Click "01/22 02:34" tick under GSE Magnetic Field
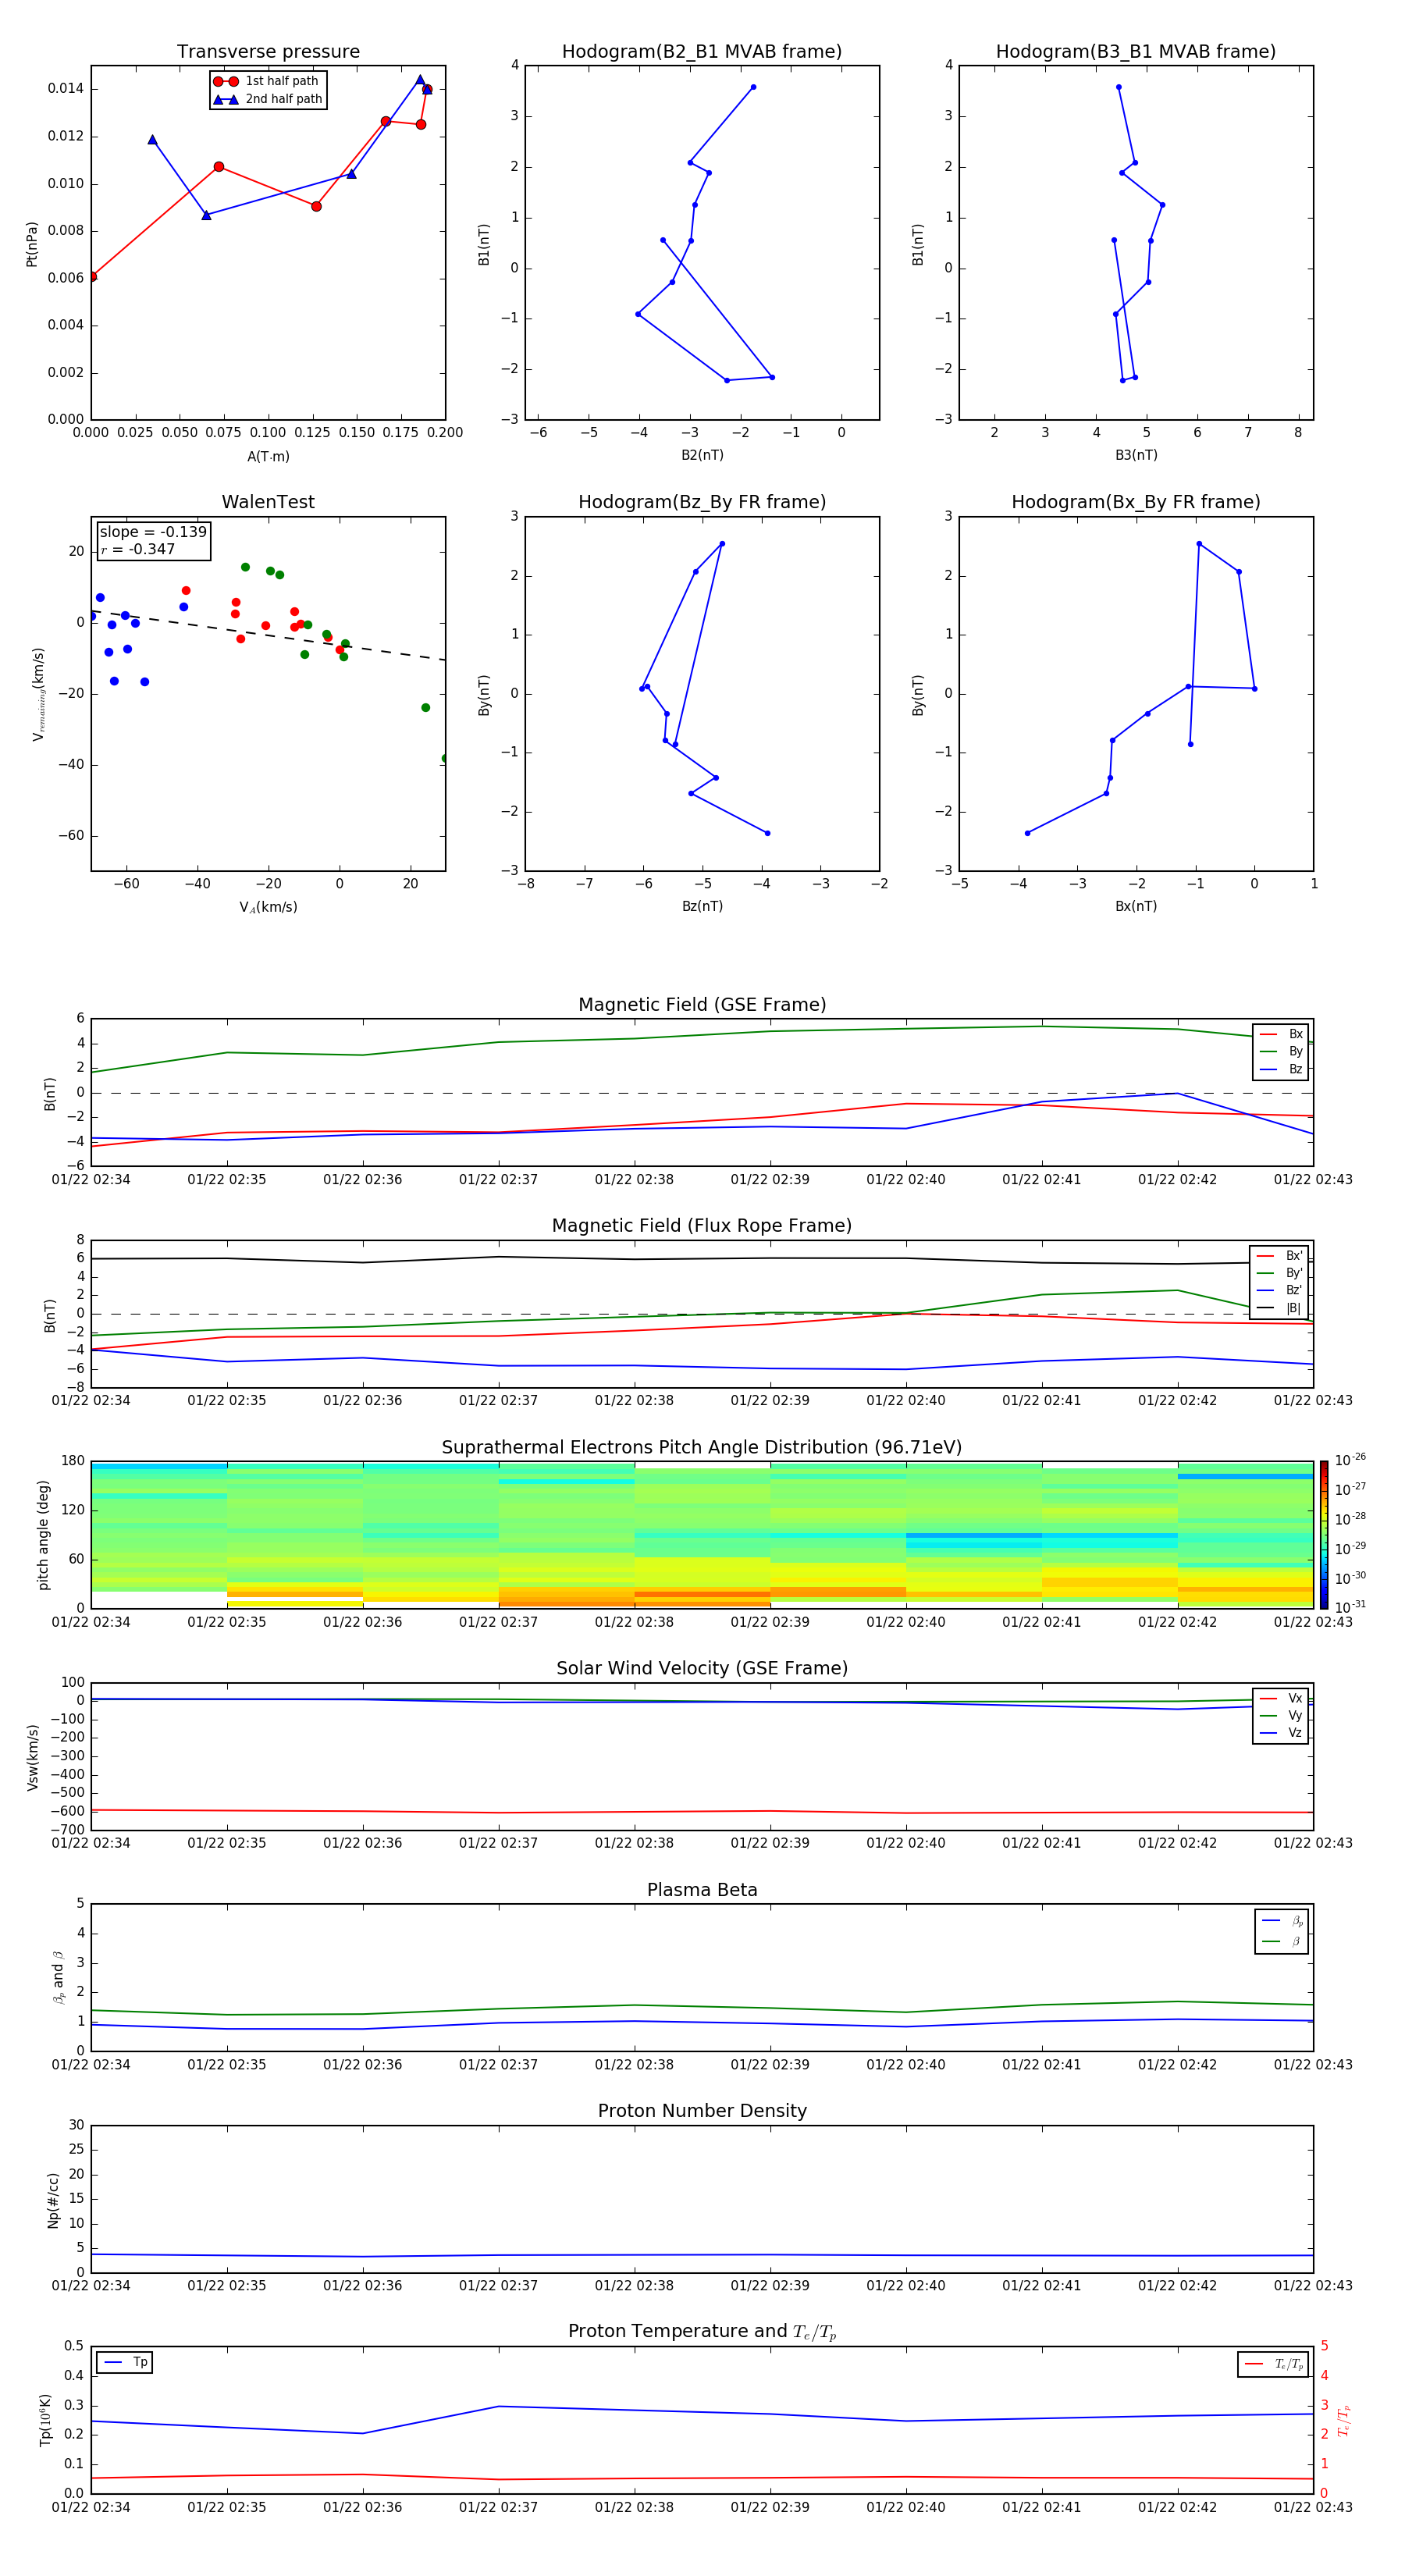The image size is (1405, 2576). coord(91,1180)
